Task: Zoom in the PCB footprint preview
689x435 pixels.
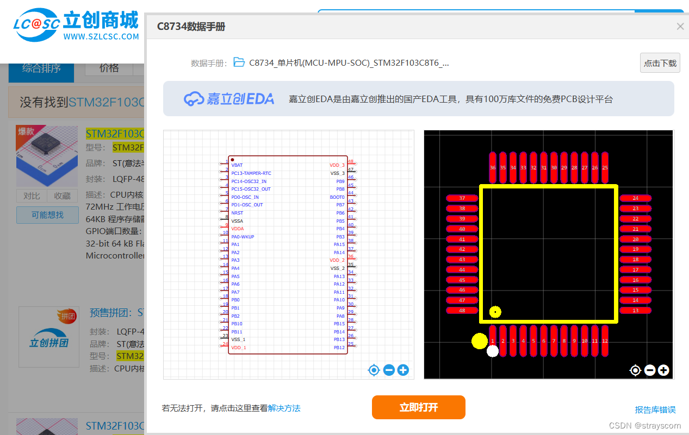Action: tap(663, 370)
